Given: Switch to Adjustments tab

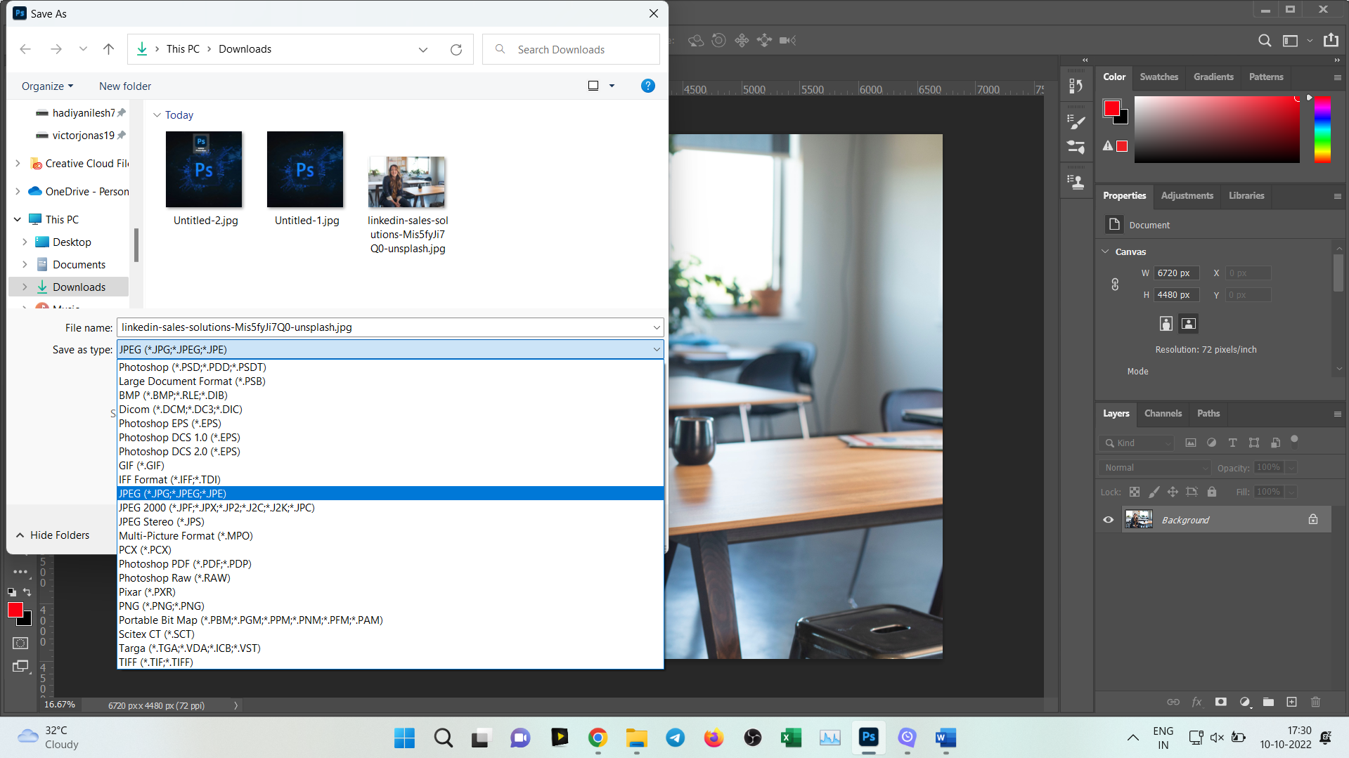Looking at the screenshot, I should 1187,195.
